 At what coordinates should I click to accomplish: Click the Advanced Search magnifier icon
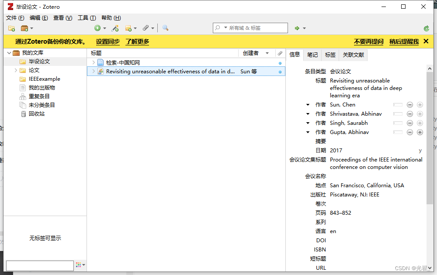[165, 28]
